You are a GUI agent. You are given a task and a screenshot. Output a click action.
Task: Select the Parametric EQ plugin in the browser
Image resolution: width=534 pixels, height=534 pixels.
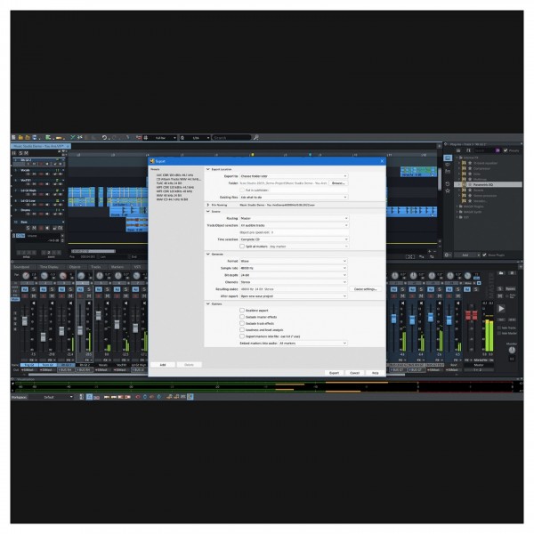pyautogui.click(x=488, y=184)
